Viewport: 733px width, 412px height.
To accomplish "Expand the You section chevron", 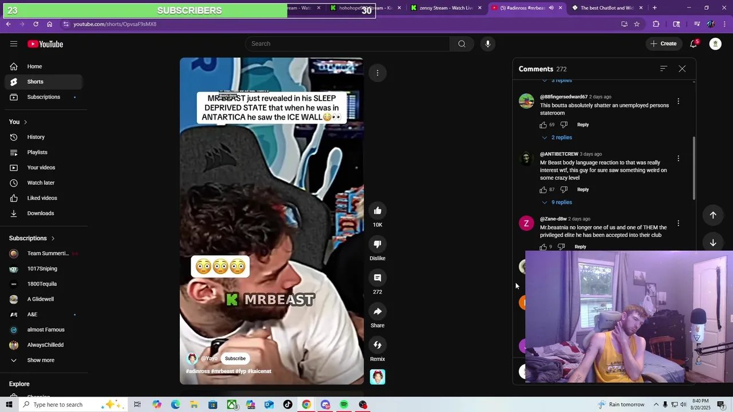I will [x=25, y=122].
